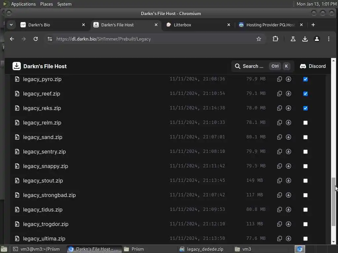Check the legacy_snappy.zip checkbox
The image size is (338, 253).
click(x=305, y=166)
